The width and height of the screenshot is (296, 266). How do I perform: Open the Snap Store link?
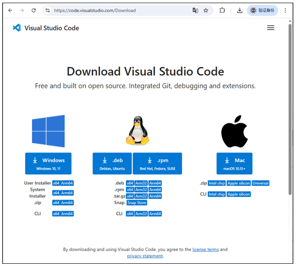[137, 203]
